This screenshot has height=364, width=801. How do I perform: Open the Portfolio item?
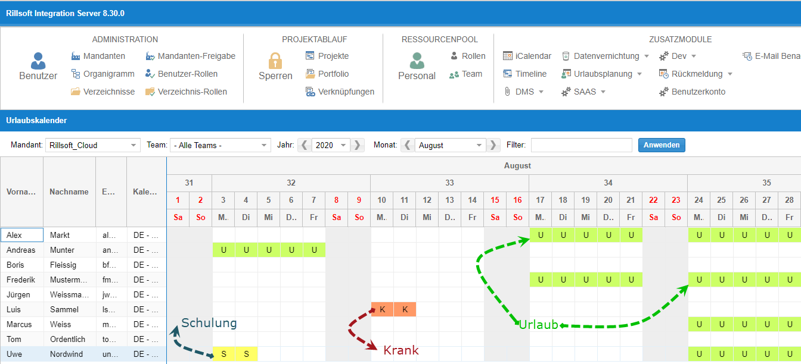pos(327,74)
